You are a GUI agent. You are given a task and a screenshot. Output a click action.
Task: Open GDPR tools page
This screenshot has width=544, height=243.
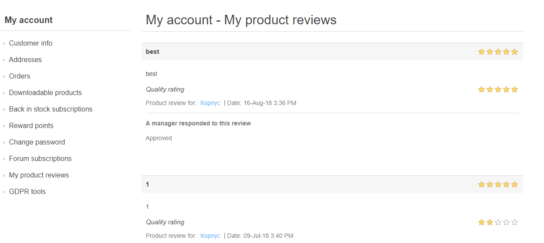[x=27, y=192]
